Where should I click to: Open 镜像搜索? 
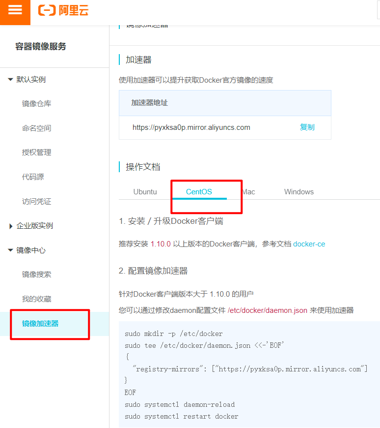click(x=36, y=275)
